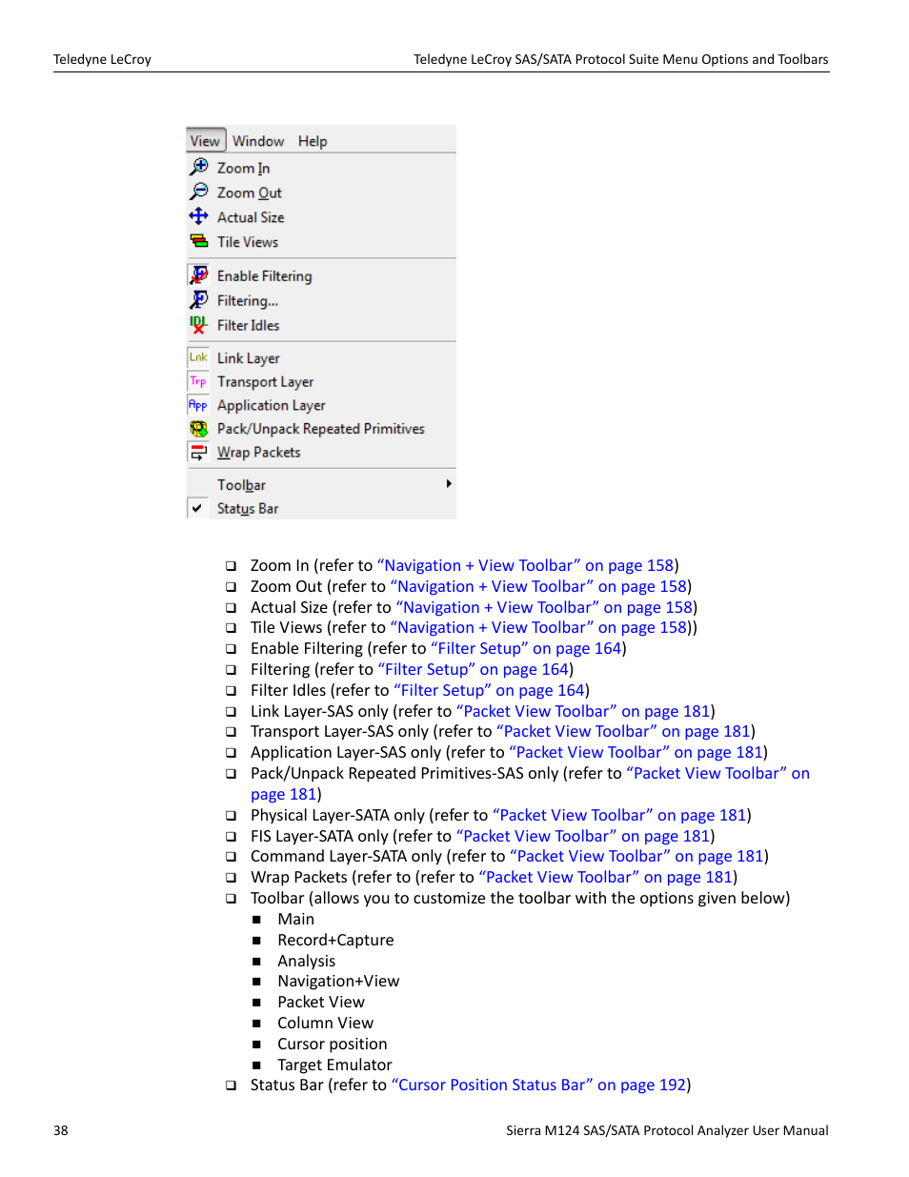The image size is (909, 1177).
Task: Choose Zoom In menu entry
Action: (x=243, y=168)
